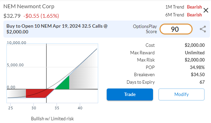
Task: Click the Bullish w/ Limited risk caption
Action: pyautogui.click(x=52, y=119)
